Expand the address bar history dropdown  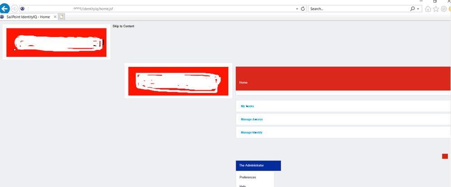[x=297, y=9]
